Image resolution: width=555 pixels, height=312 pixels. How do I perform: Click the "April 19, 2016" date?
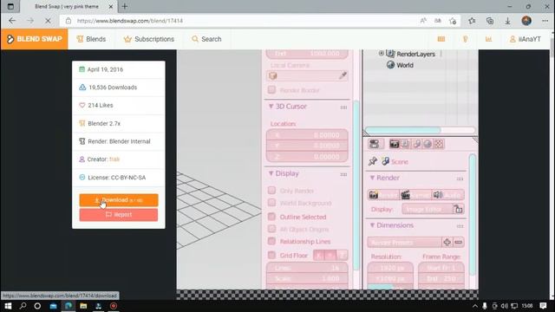click(x=105, y=69)
